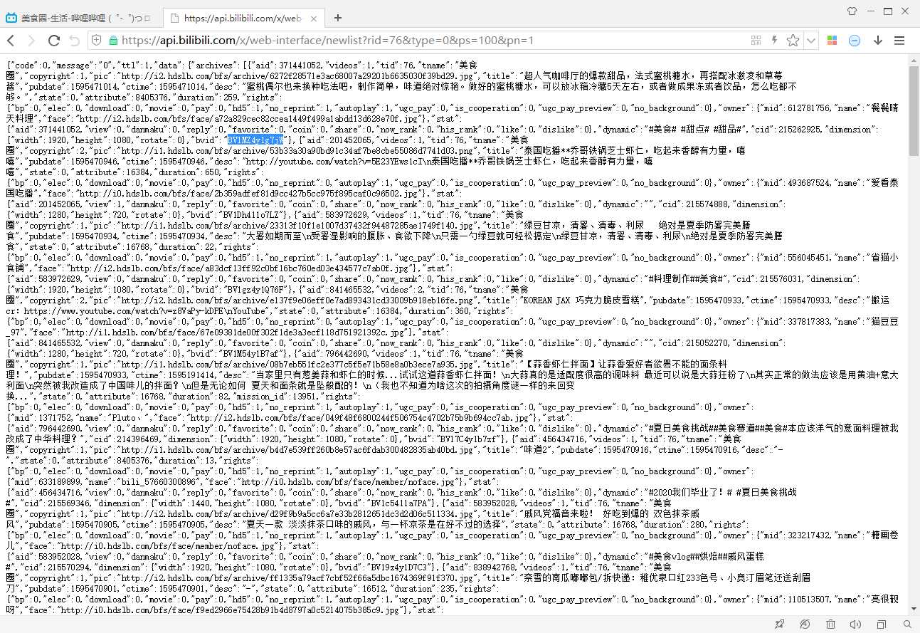Expand the address bar dropdown arrow
This screenshot has width=920, height=633.
pyautogui.click(x=810, y=41)
